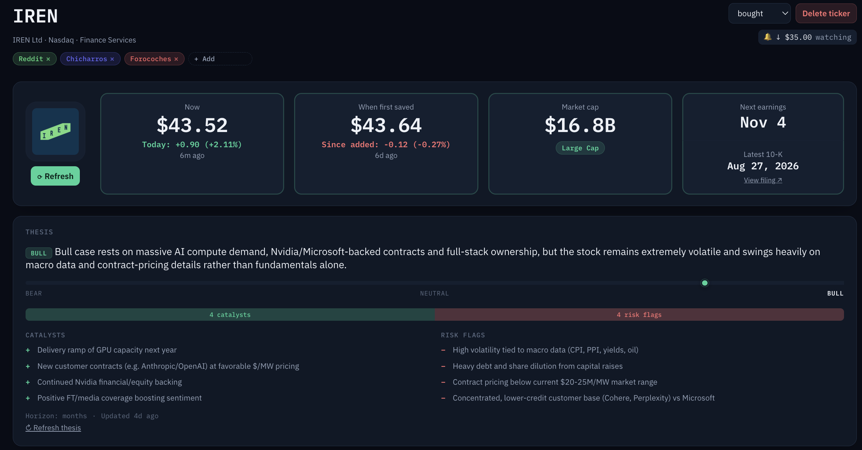Image resolution: width=862 pixels, height=450 pixels.
Task: Click risk flag about $20-25M/MW contract pricing
Action: (x=555, y=382)
